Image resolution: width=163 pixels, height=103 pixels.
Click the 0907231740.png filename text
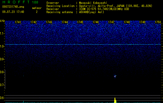(13, 7)
